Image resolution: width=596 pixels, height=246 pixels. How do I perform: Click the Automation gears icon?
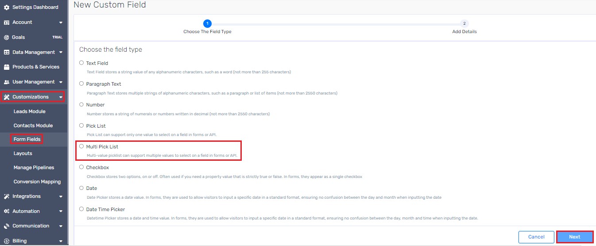[7, 211]
